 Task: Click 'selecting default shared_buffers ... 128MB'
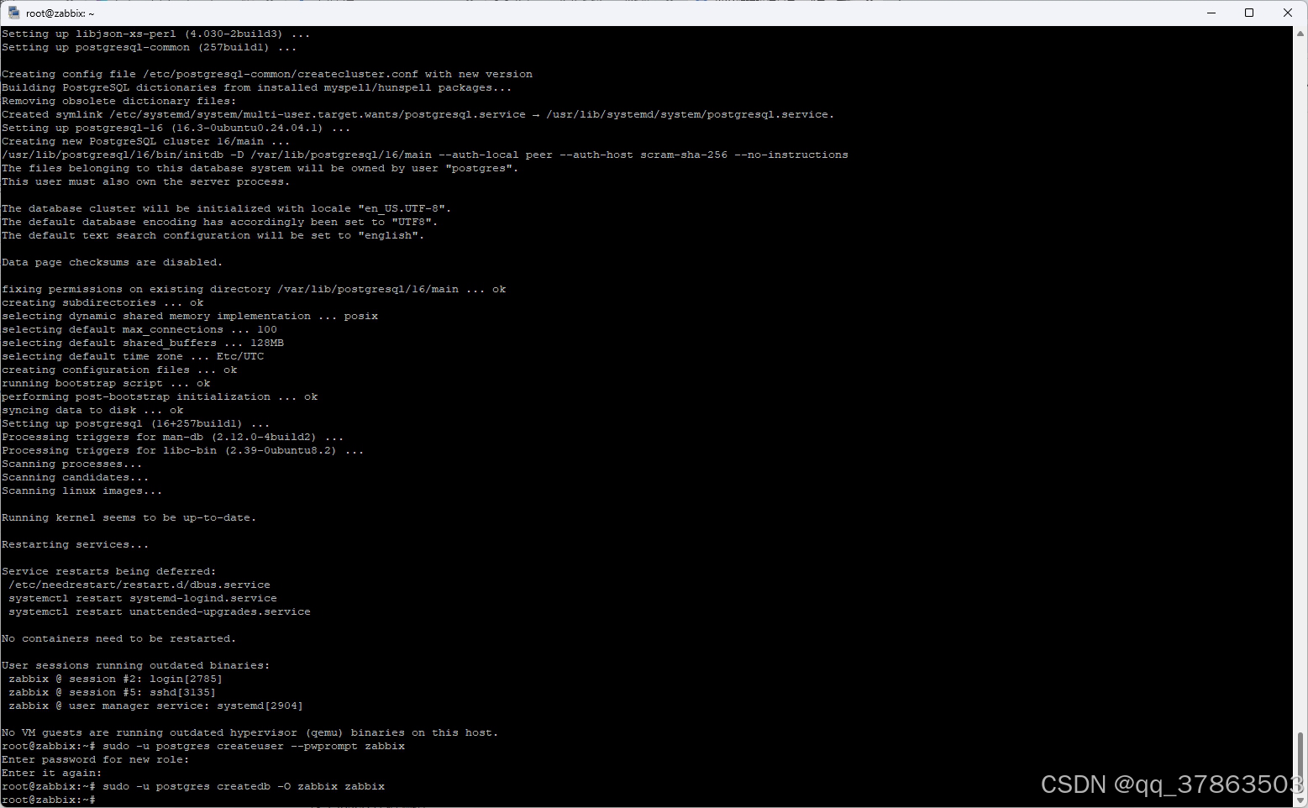(143, 343)
